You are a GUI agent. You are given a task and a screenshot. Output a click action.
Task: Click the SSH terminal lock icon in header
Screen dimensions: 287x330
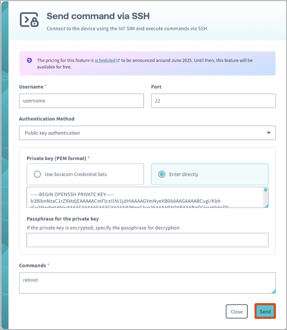point(29,21)
